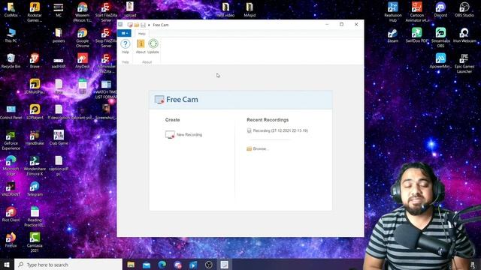
Task: Open File Explorer from taskbar
Action: (131, 265)
